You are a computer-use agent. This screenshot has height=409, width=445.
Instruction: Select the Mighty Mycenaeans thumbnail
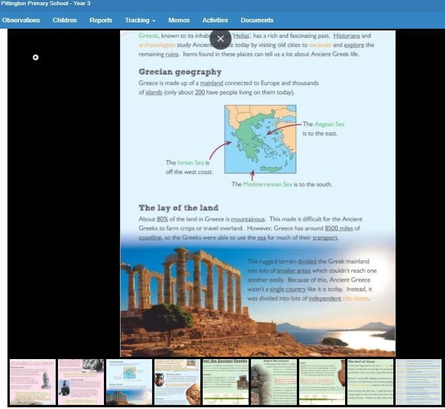click(274, 382)
